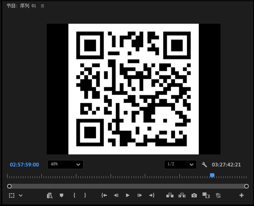Viewport: 254px width, 206px height.
Task: Open the 48% zoom level dropdown
Action: pyautogui.click(x=65, y=165)
